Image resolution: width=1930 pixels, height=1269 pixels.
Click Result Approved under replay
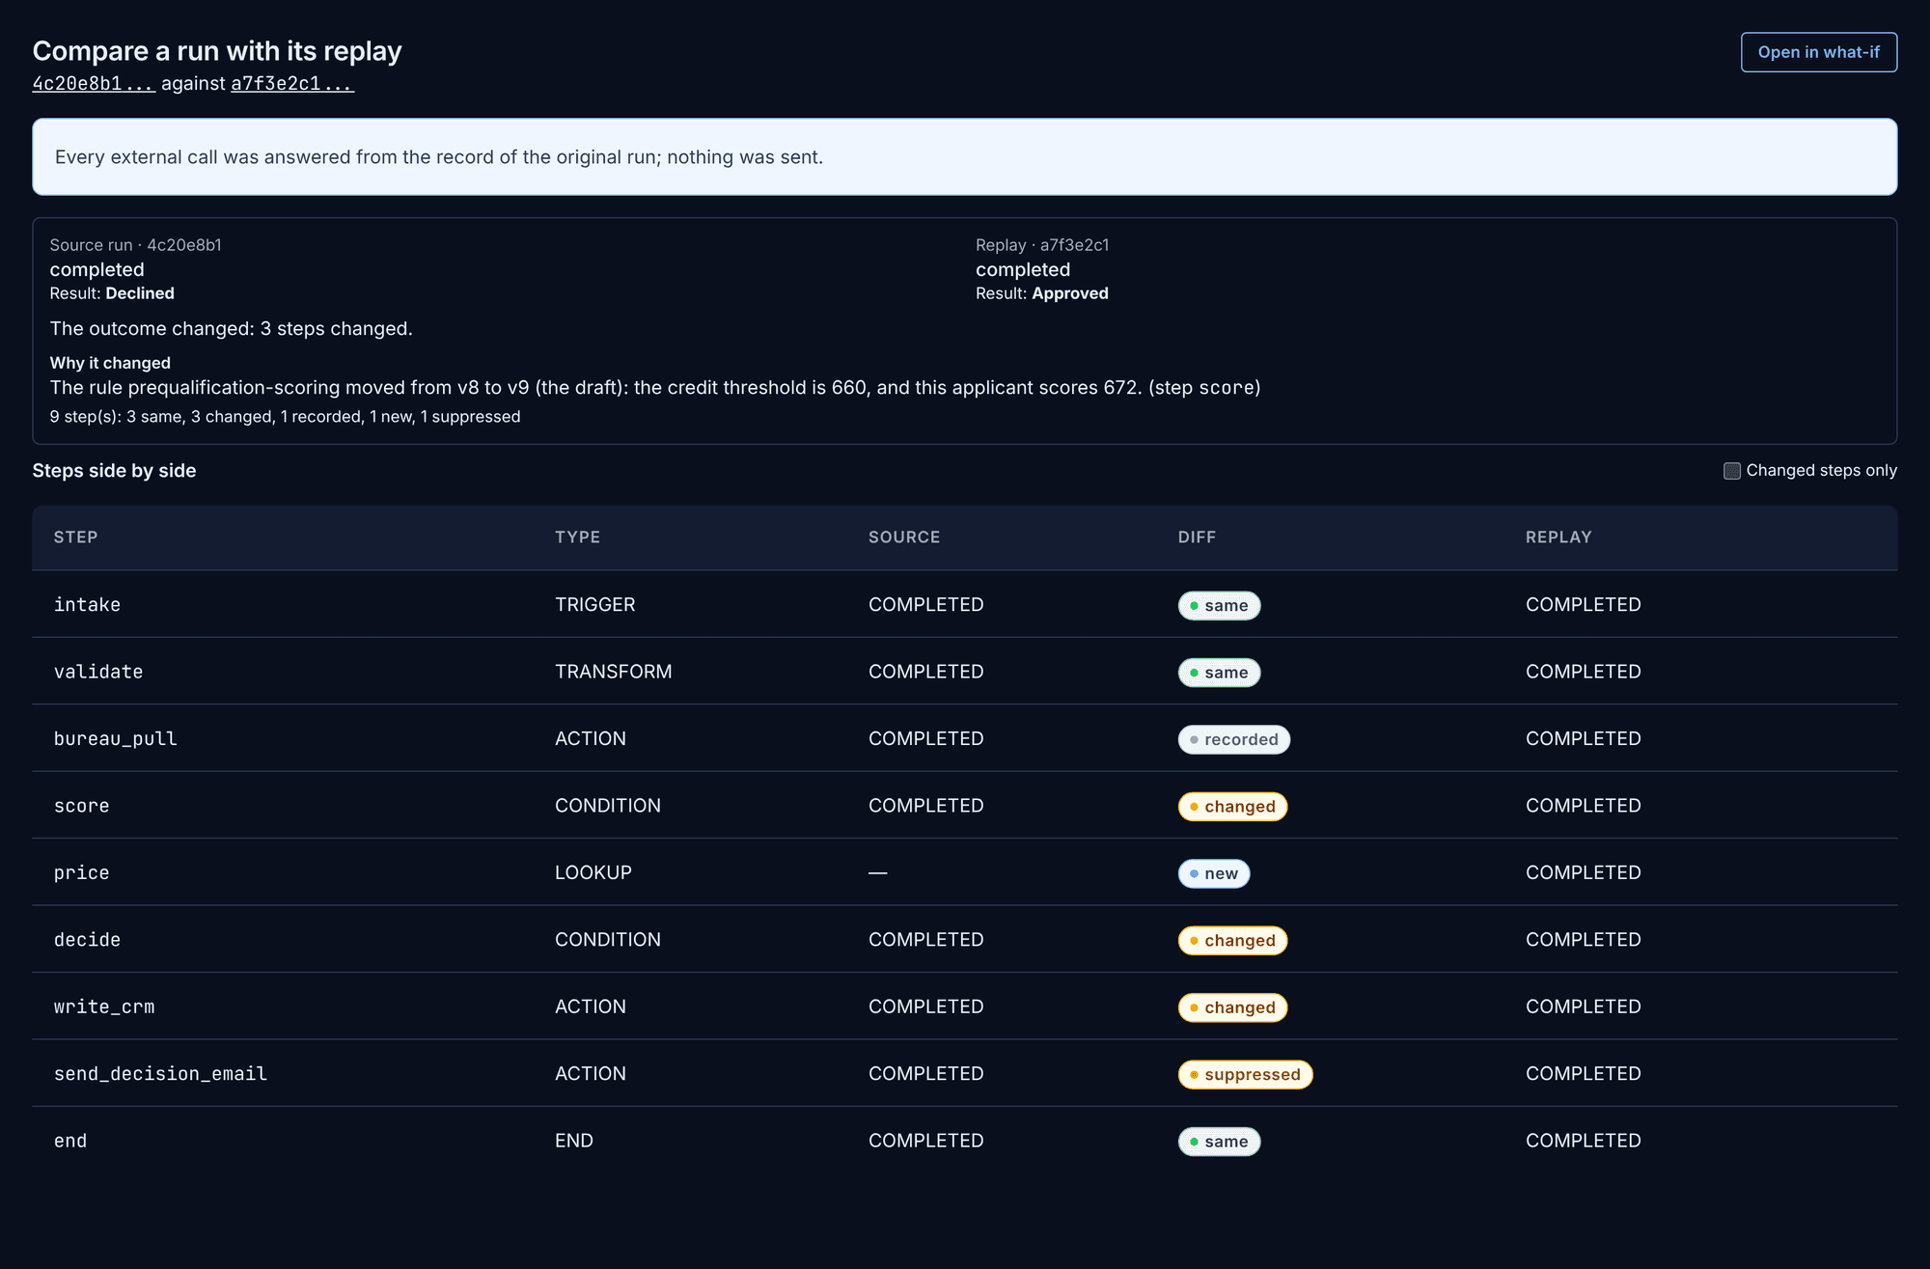click(1041, 293)
